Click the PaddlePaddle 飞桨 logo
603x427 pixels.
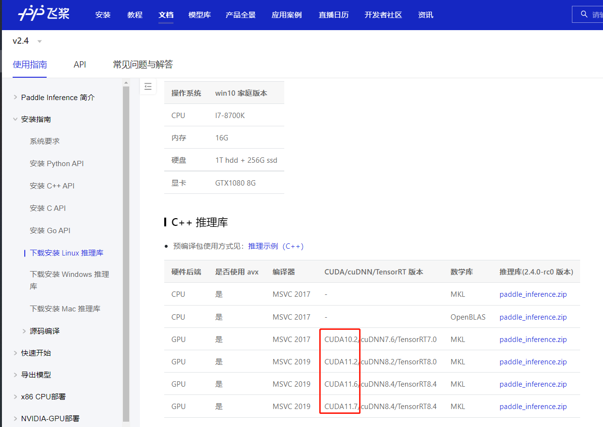tap(44, 14)
